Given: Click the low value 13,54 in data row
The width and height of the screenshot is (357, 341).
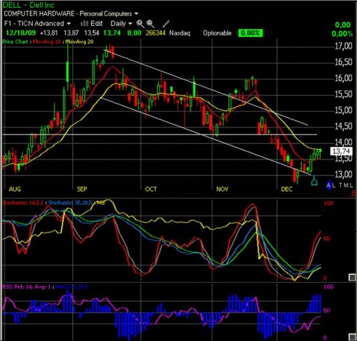Looking at the screenshot, I should tap(92, 33).
